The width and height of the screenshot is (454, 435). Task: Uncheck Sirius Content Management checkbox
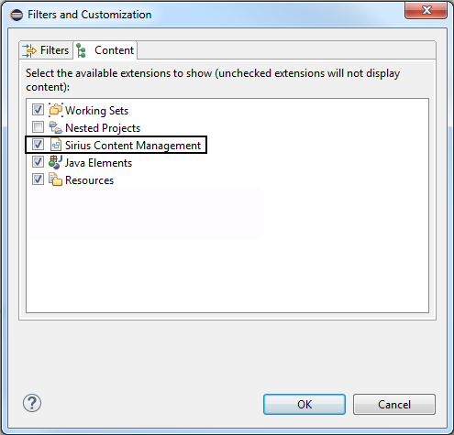click(x=38, y=145)
